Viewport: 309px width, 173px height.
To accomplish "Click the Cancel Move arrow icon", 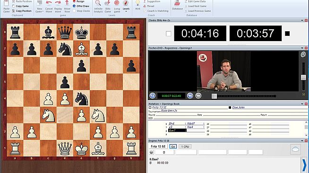I will [x=49, y=3].
